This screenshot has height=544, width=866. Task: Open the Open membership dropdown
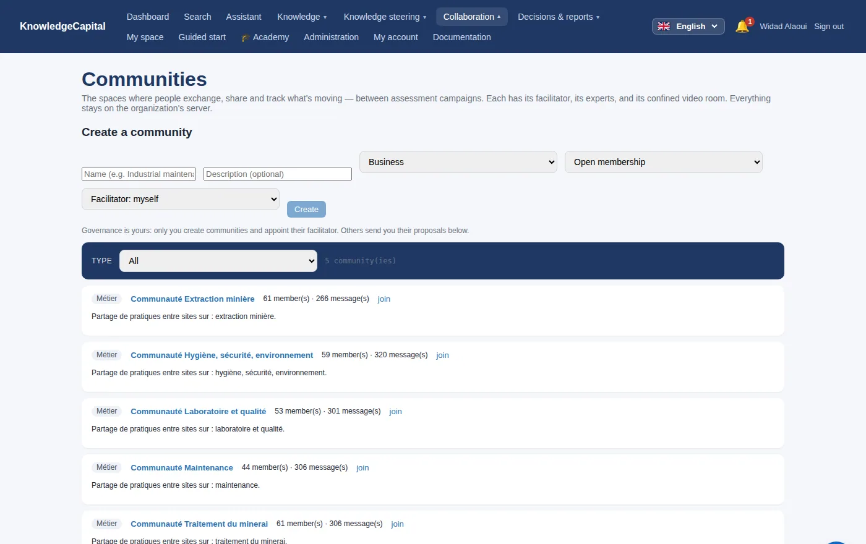[x=664, y=162]
